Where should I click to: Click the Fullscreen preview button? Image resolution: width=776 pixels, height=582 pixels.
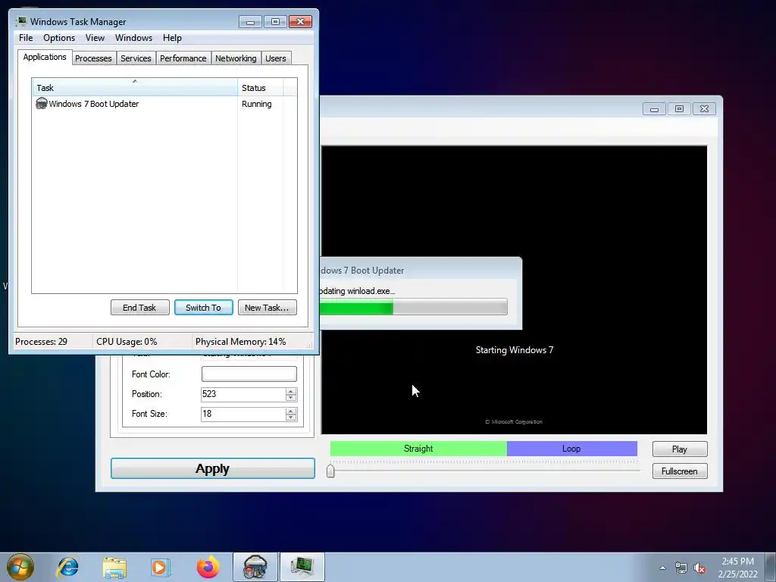(x=680, y=471)
